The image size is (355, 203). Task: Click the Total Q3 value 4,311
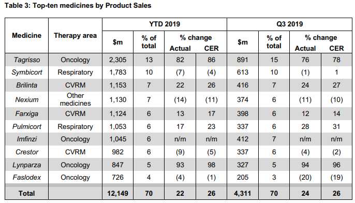pos(243,193)
